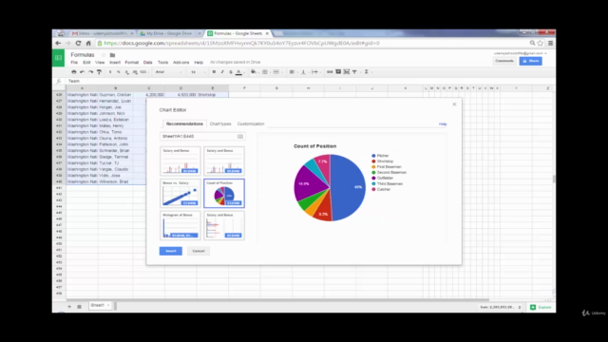Format as percent with the % icon

coord(119,72)
